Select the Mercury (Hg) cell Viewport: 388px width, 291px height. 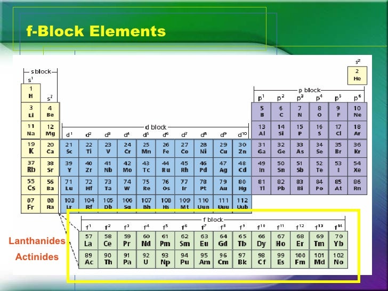pos(242,185)
